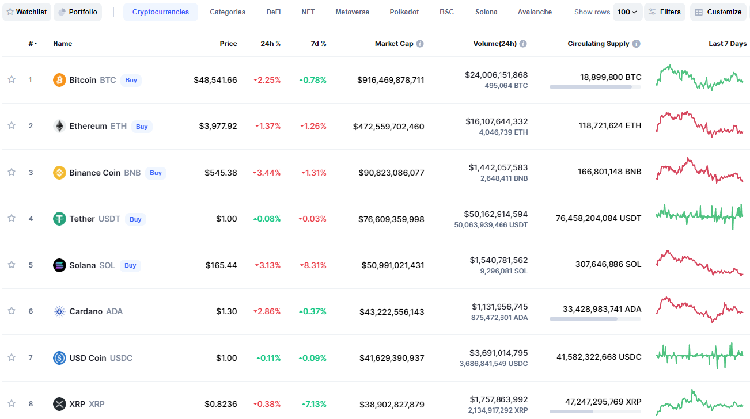
Task: Sort table by 7d % header
Action: pos(319,44)
